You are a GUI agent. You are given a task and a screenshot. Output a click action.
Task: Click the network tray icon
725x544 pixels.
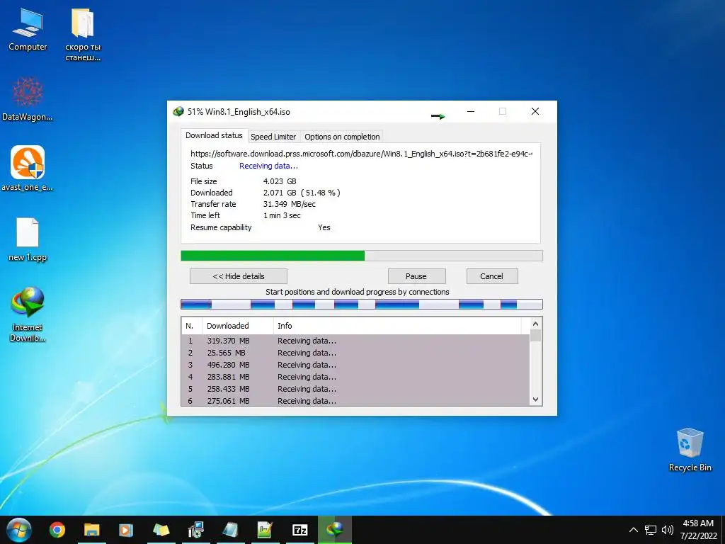651,530
